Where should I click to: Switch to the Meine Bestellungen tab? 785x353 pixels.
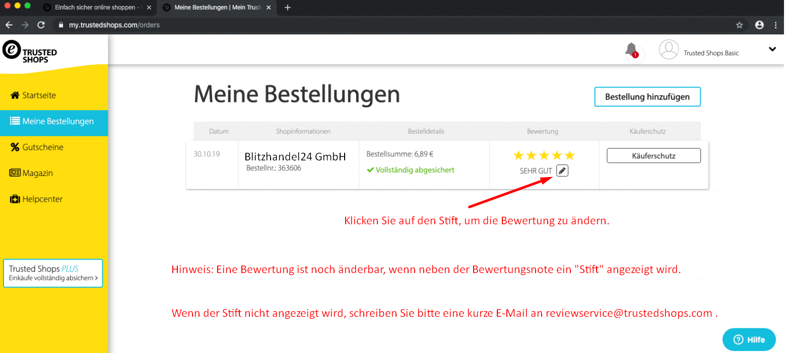(x=217, y=8)
